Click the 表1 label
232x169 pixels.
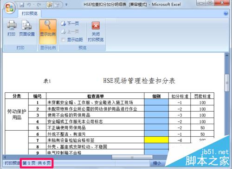[47, 81]
